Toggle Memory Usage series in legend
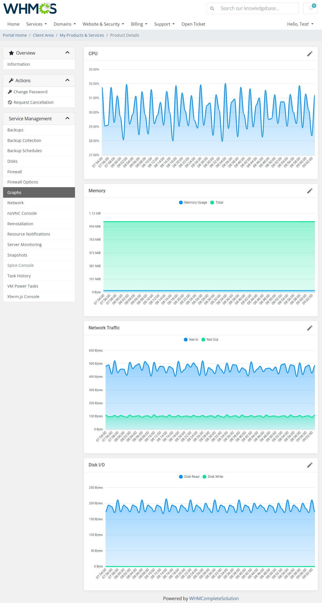Viewport: 322px width, 603px height. 195,203
